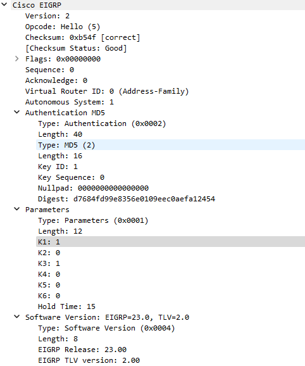
Task: Select 'Type: Authentication (0x0002)' row
Action: click(102, 123)
